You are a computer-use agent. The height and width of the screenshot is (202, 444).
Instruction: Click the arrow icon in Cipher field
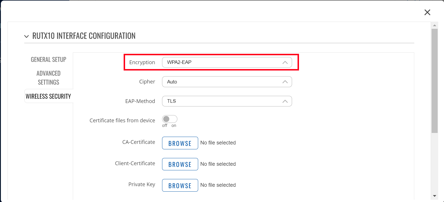coord(285,82)
